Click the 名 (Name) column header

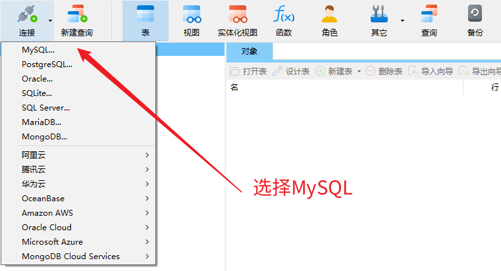coord(234,88)
